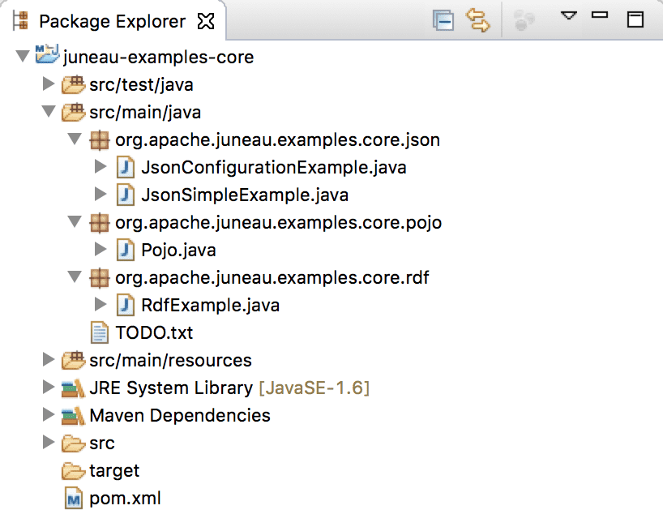Select the plain src folder name
Screen dimensions: 663x527
coord(102,443)
